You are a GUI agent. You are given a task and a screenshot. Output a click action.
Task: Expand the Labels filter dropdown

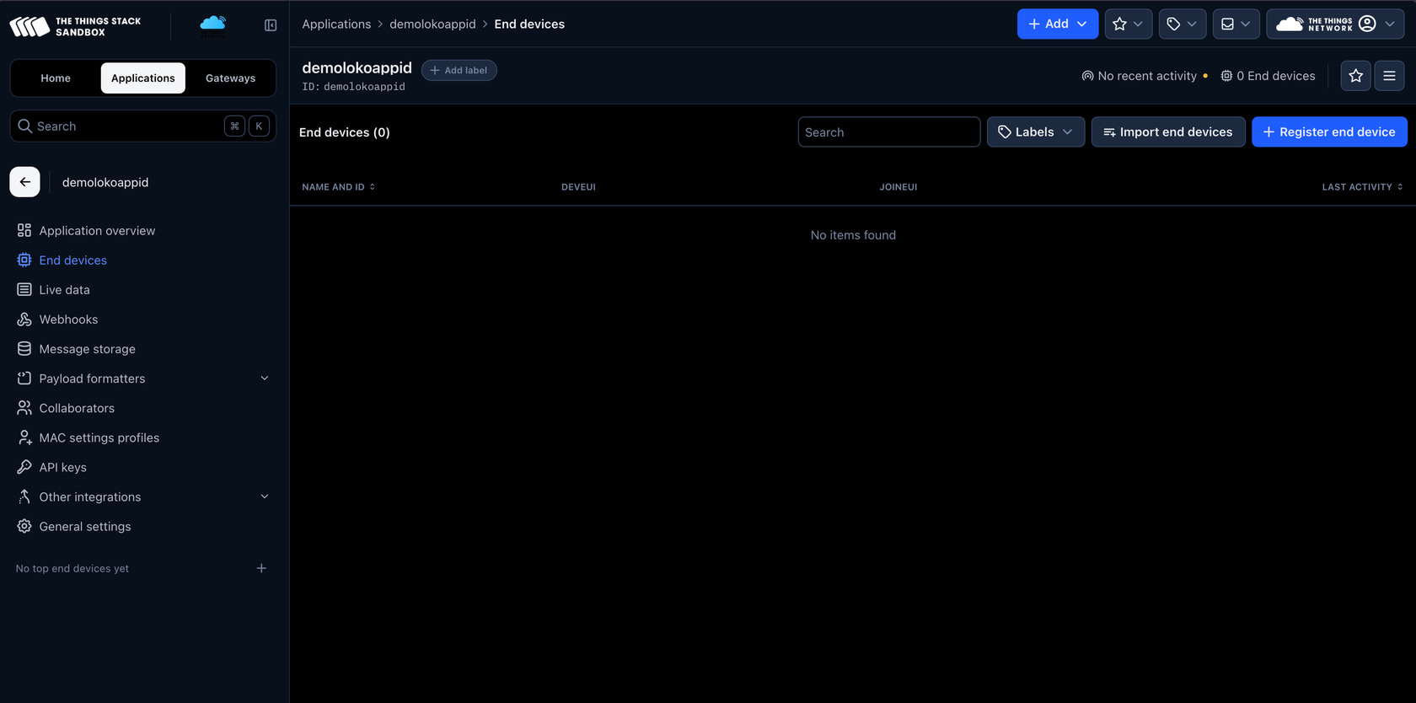(x=1035, y=132)
